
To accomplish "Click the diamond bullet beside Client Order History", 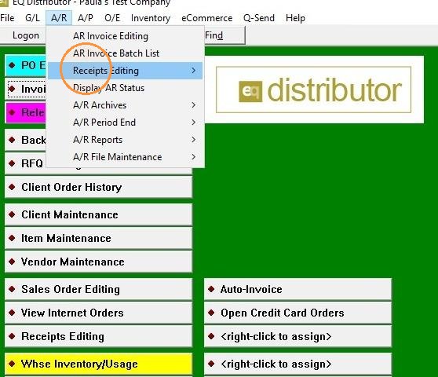I will point(12,187).
